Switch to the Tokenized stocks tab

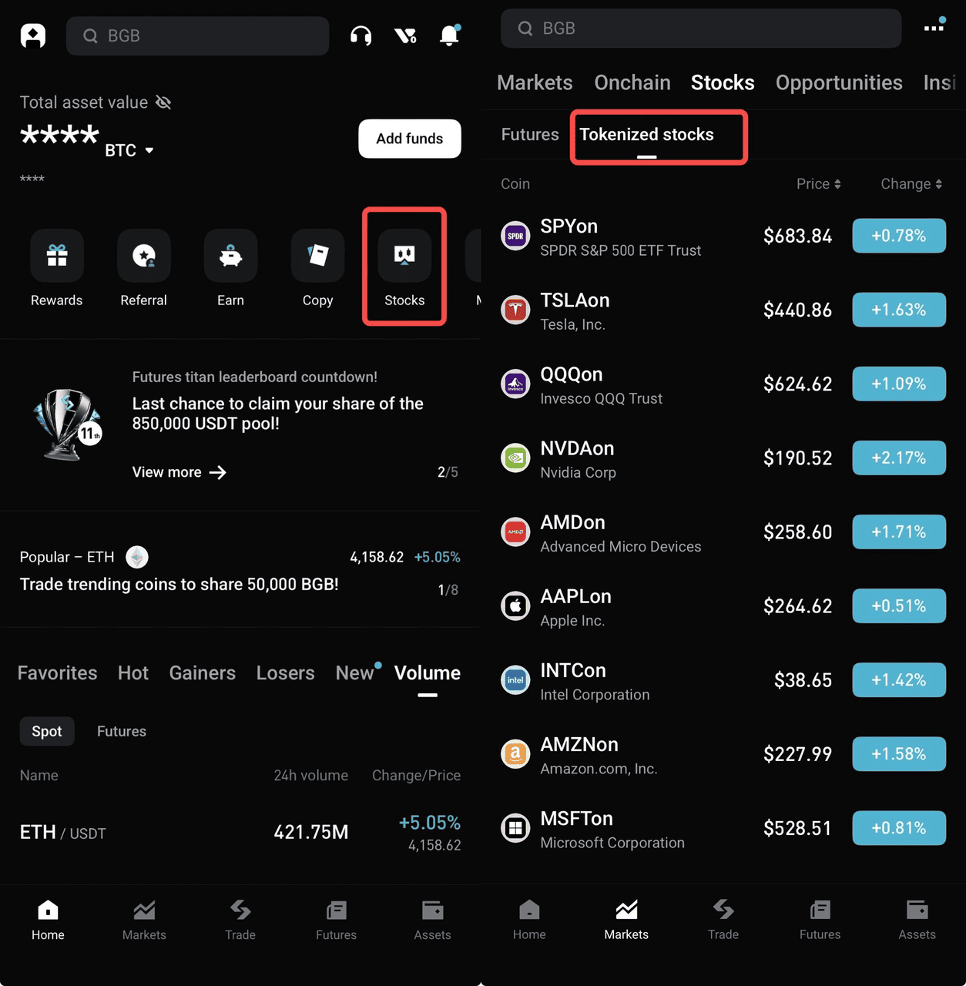(x=647, y=135)
